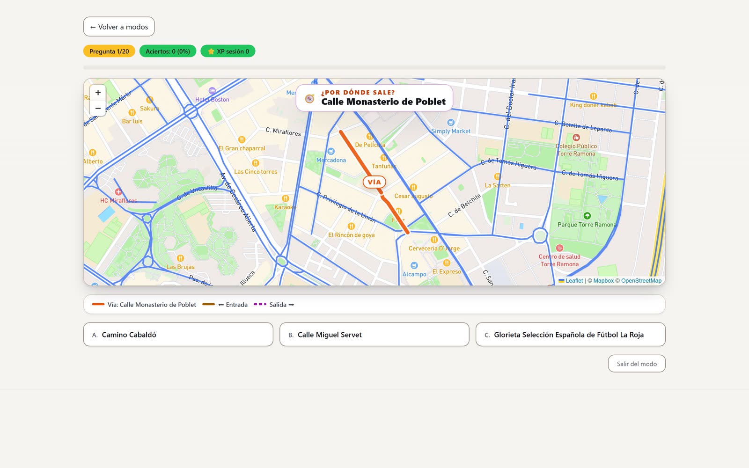Click the HC Miraflores hospital icon
Viewport: 749px width, 468px height.
(x=118, y=192)
